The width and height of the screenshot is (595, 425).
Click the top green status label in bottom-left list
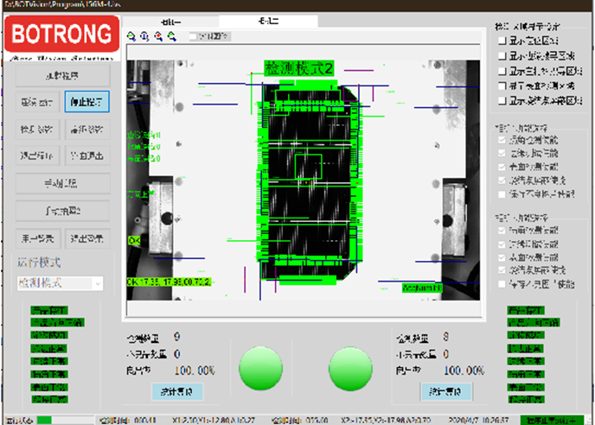49,310
